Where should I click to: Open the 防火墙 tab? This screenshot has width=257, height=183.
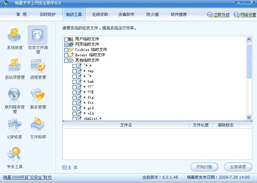[x=152, y=14]
